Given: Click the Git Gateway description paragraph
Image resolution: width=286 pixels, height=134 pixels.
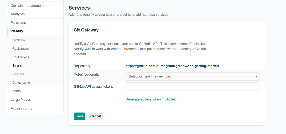Looking at the screenshot, I should tap(140, 49).
